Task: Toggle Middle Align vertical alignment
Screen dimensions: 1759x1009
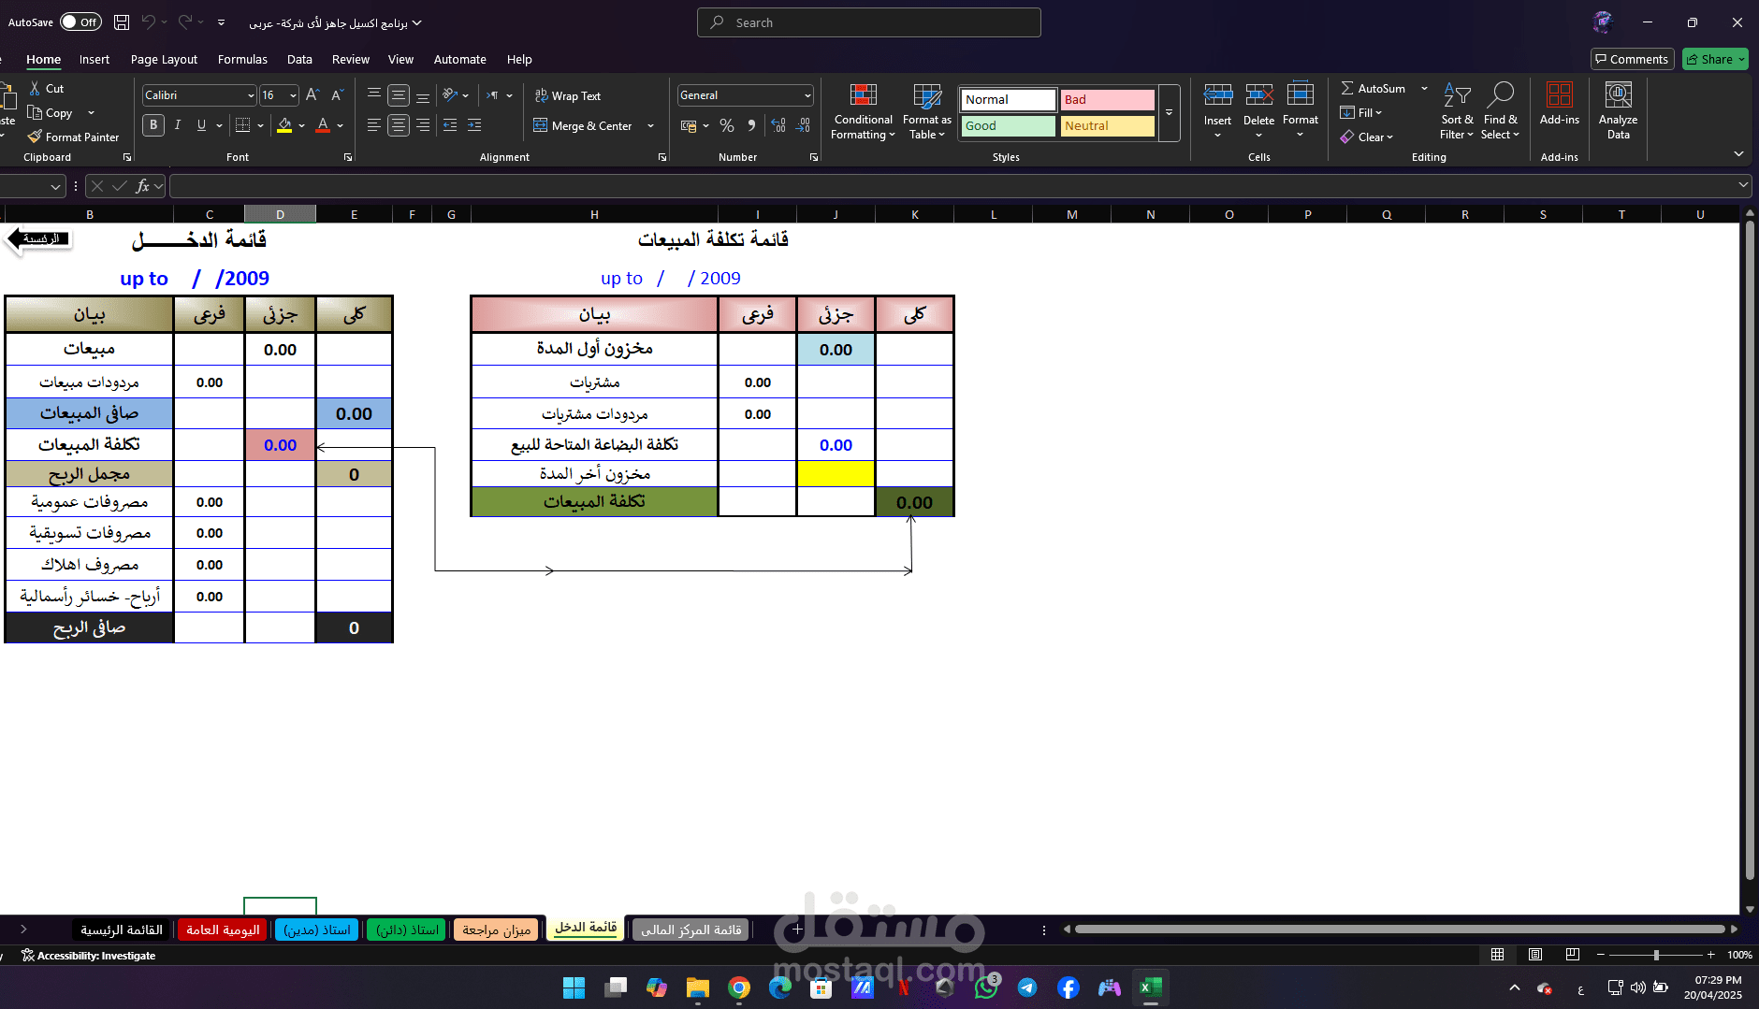Action: 399,95
